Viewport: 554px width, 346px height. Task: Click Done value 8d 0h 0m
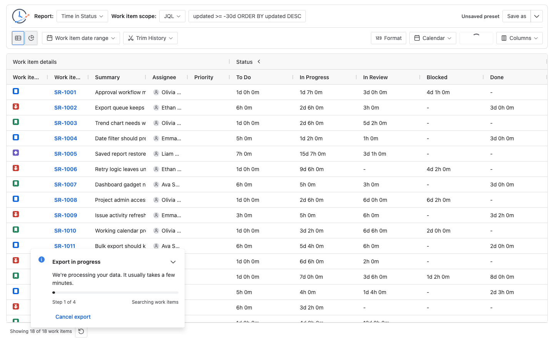click(x=502, y=277)
